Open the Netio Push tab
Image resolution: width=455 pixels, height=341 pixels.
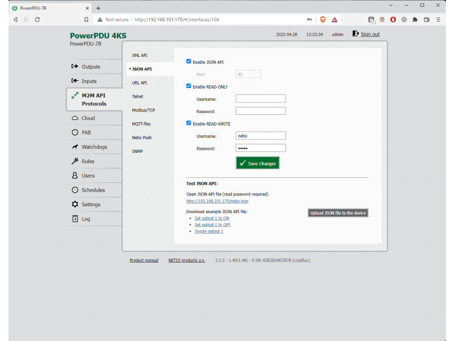(142, 138)
